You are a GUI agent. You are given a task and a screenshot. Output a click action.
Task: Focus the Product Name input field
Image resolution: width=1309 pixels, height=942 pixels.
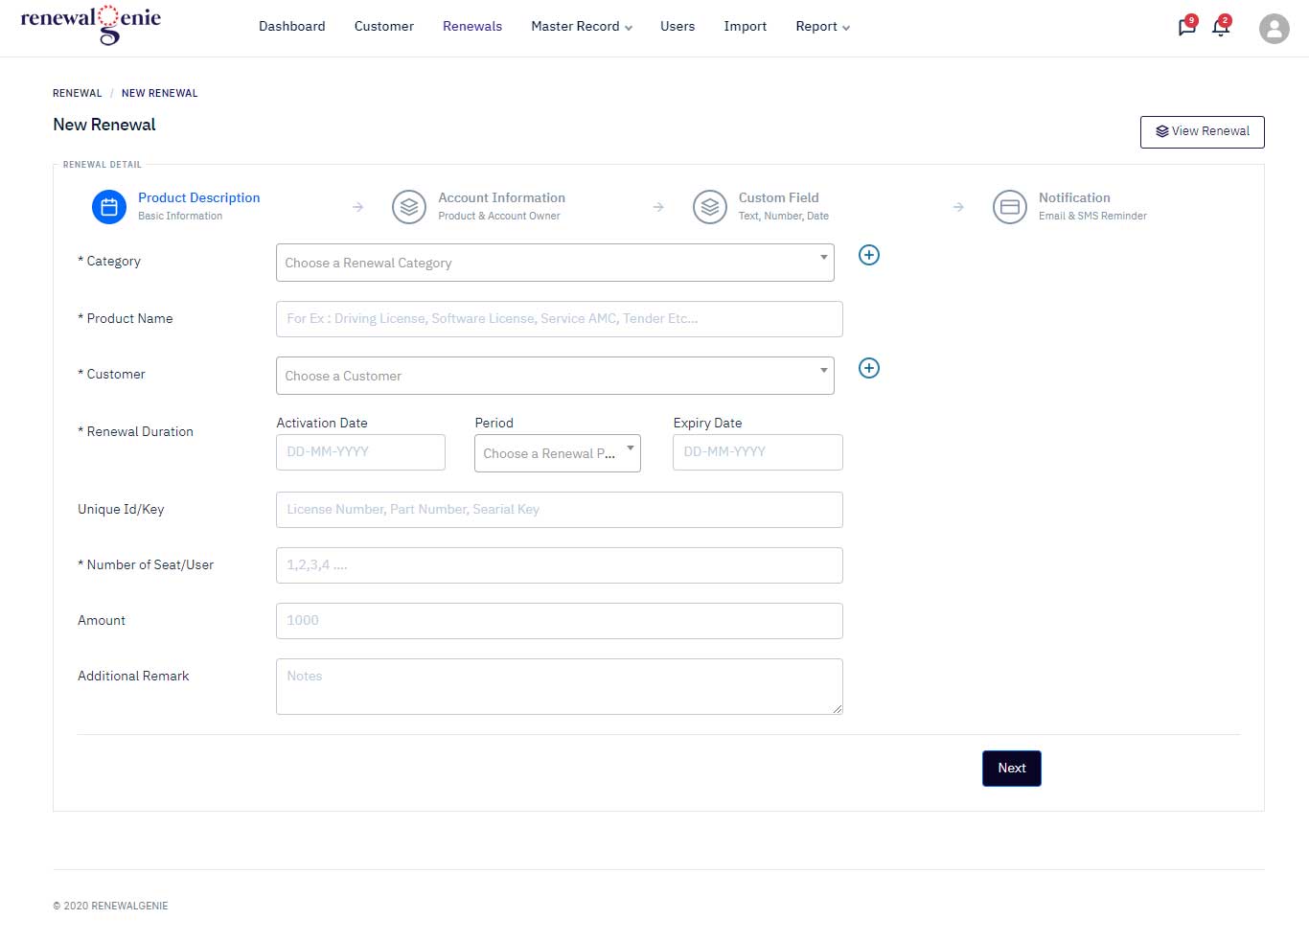[x=560, y=319]
